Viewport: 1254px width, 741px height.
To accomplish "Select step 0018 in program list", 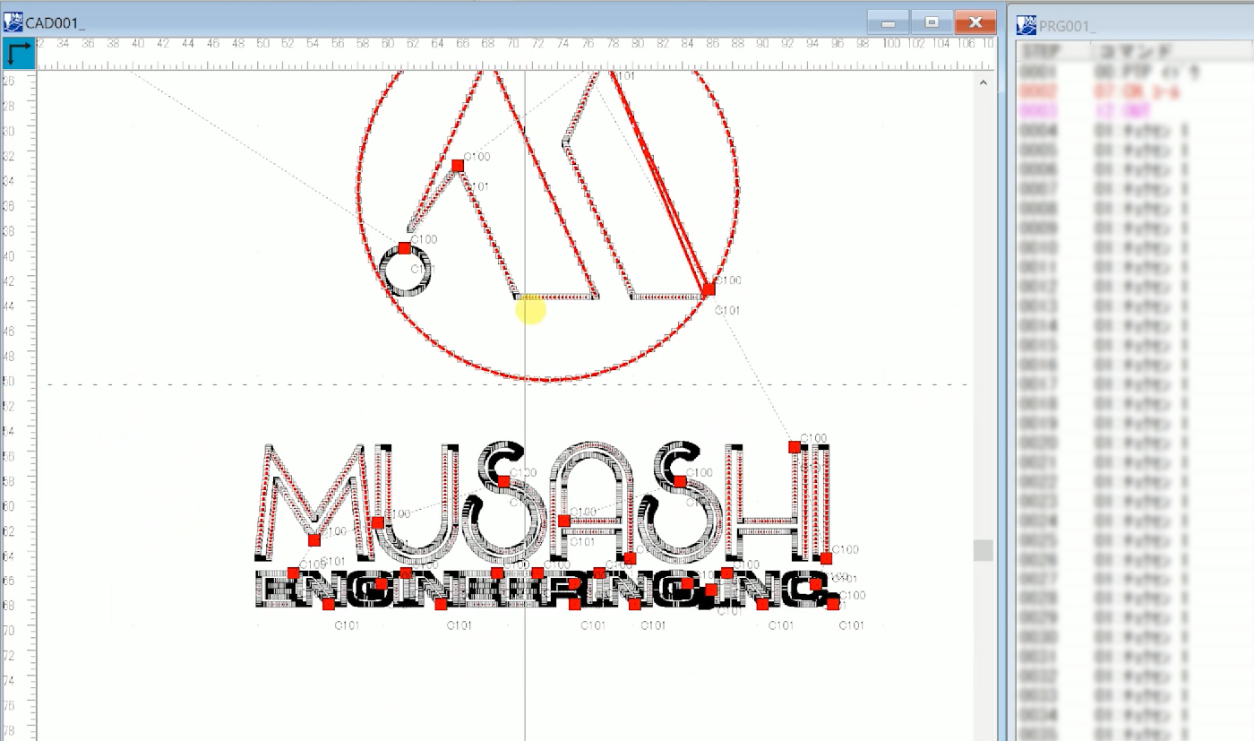I will coord(1135,403).
